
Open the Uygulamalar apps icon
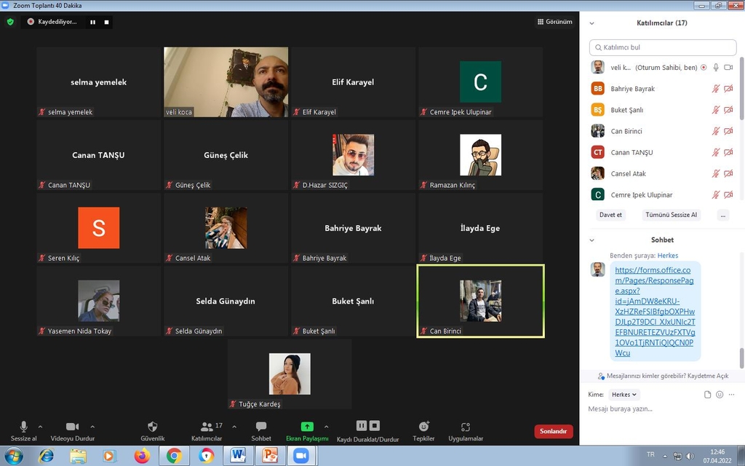point(466,427)
